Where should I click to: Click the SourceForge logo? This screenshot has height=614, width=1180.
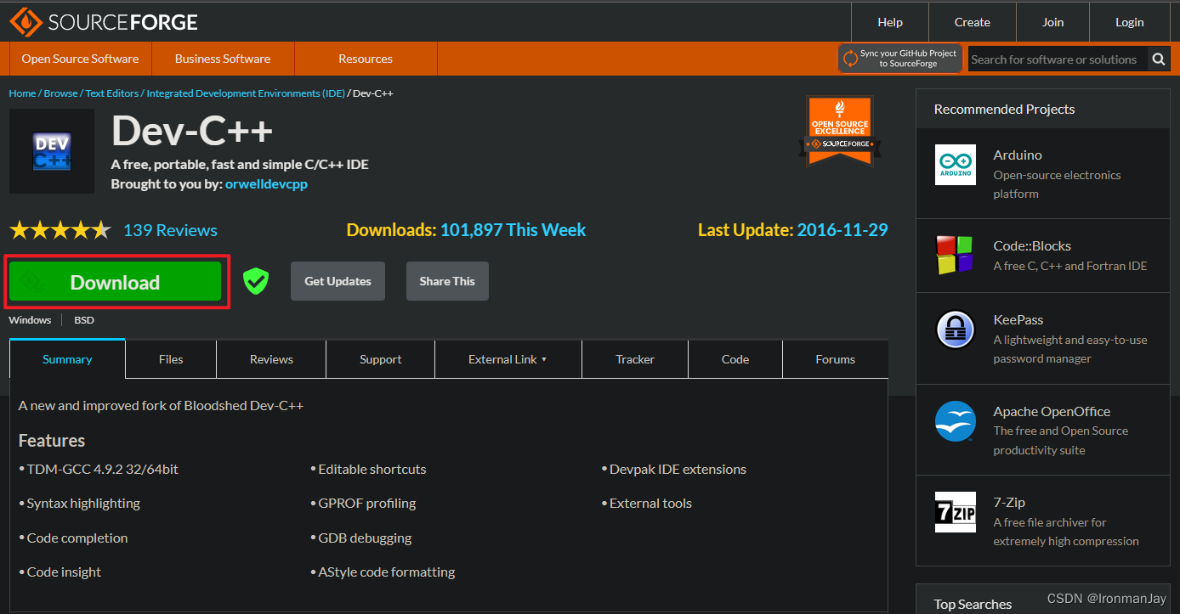coord(104,21)
